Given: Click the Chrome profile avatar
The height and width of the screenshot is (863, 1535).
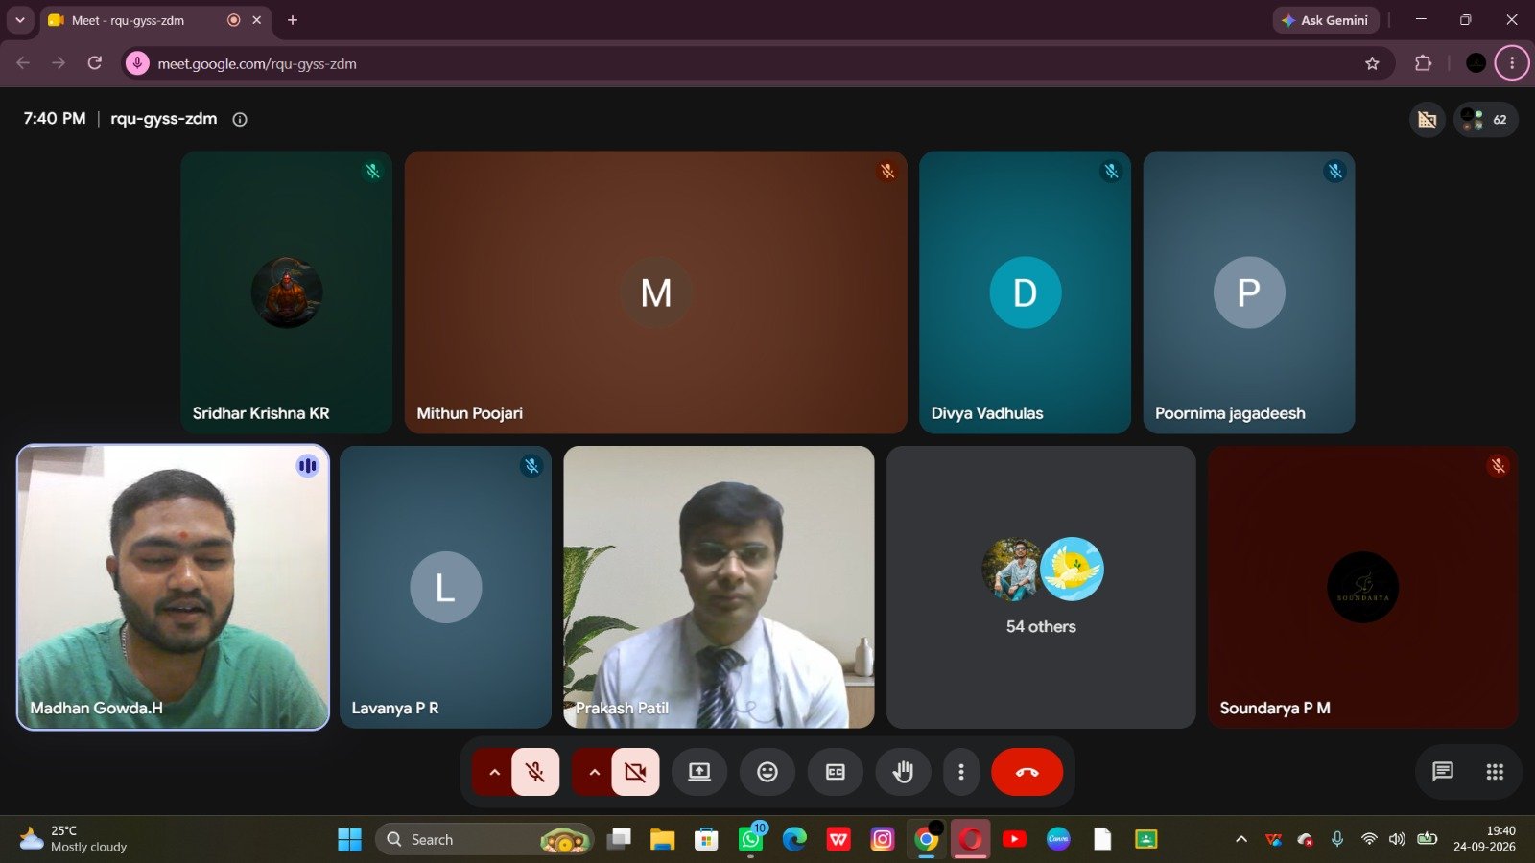Looking at the screenshot, I should coord(1476,63).
